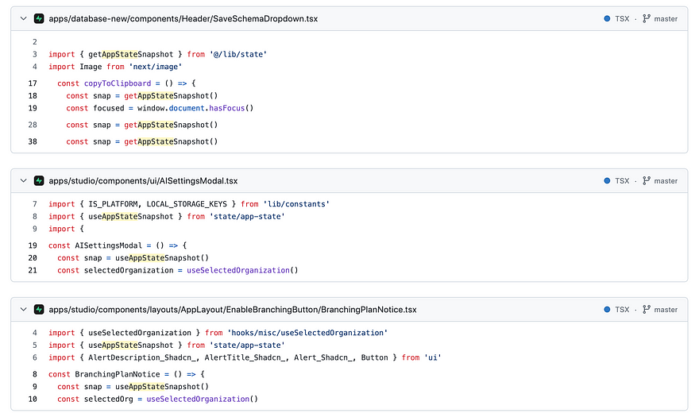Click the Supabase repo icon beside AISettingsModal.tsx
The image size is (695, 417).
pos(39,181)
